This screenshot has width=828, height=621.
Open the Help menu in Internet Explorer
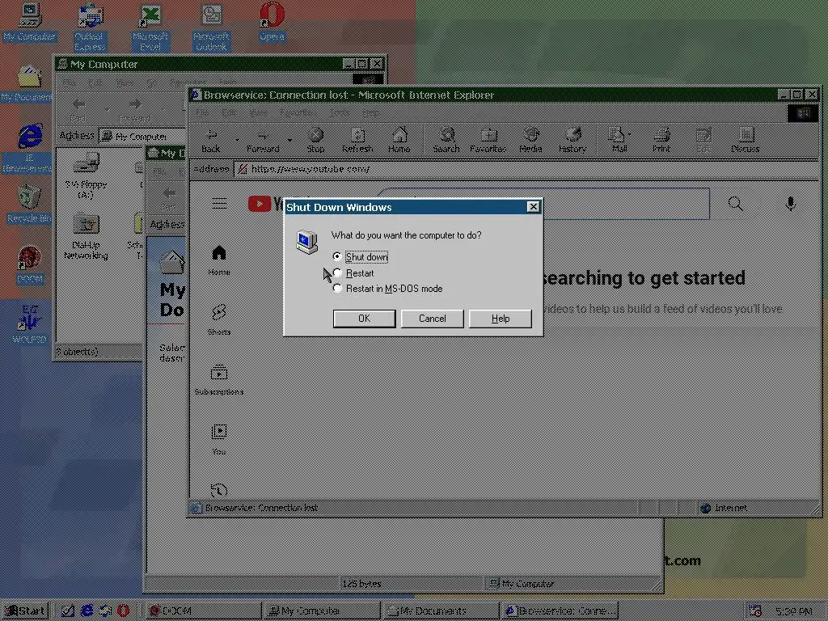(x=370, y=112)
